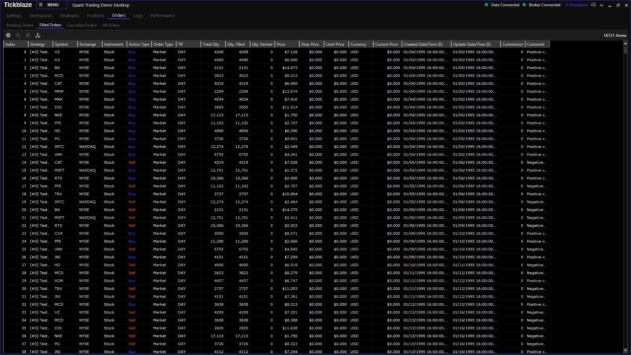631x355 pixels.
Task: Open the Performance tab
Action: [x=162, y=16]
